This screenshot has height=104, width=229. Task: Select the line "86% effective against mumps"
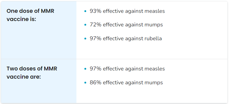pos(126,82)
